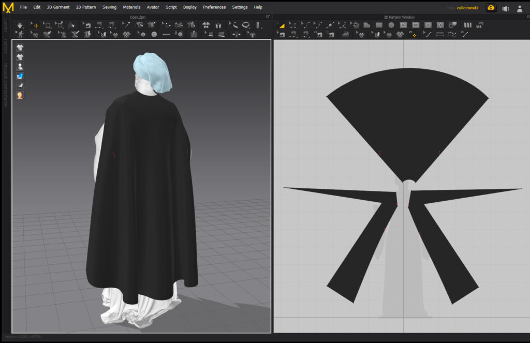
Task: Click the colleenmd2 username link
Action: point(466,8)
